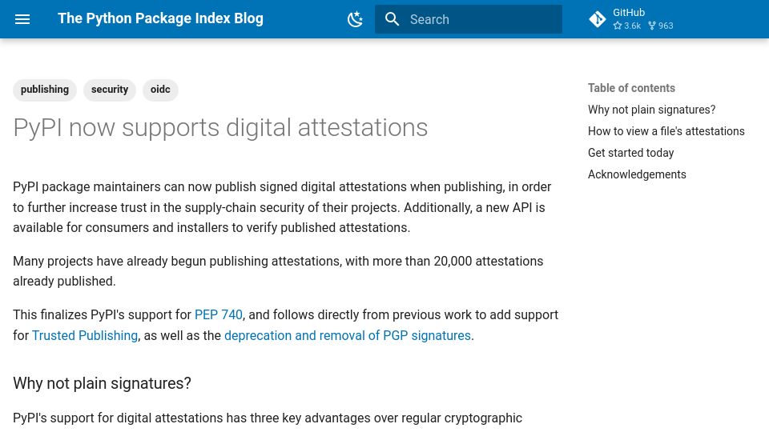
Task: Jump to Get started today section
Action: pos(630,153)
